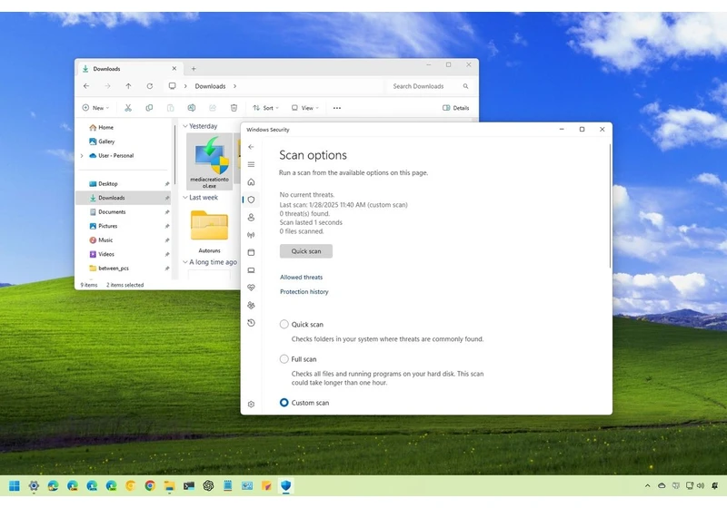
Task: Open Start menu from taskbar
Action: [15, 485]
